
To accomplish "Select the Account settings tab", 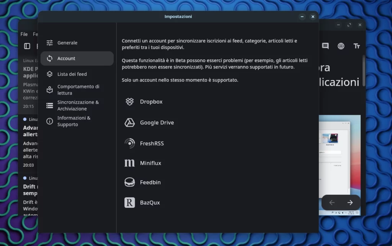I will (x=77, y=59).
